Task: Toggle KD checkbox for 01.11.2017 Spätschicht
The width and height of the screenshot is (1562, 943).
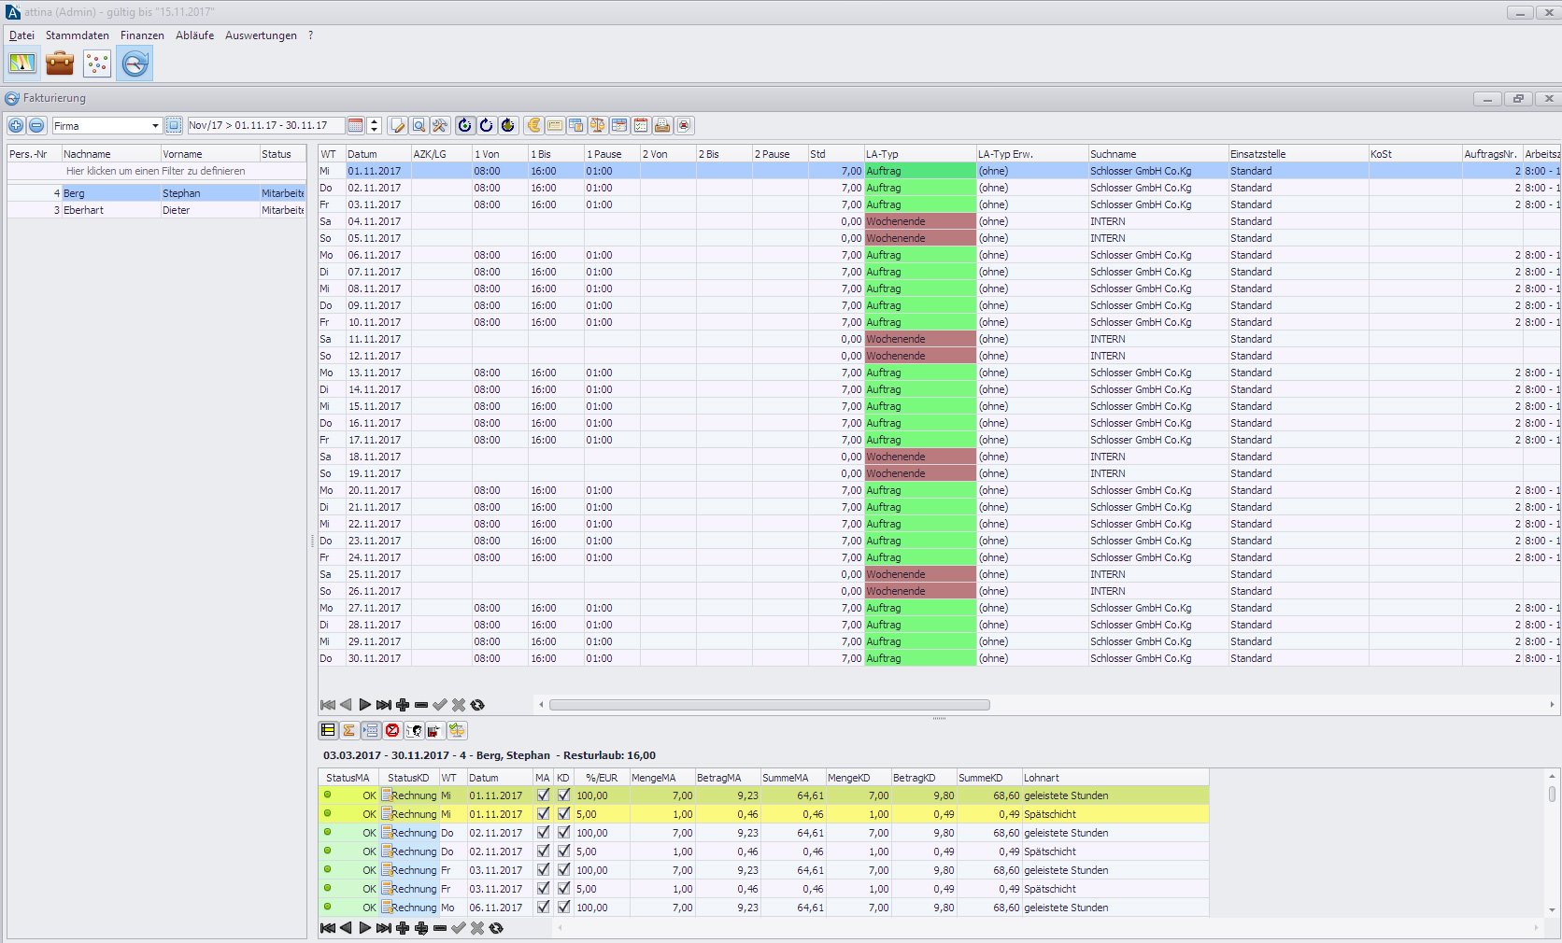Action: 563,814
